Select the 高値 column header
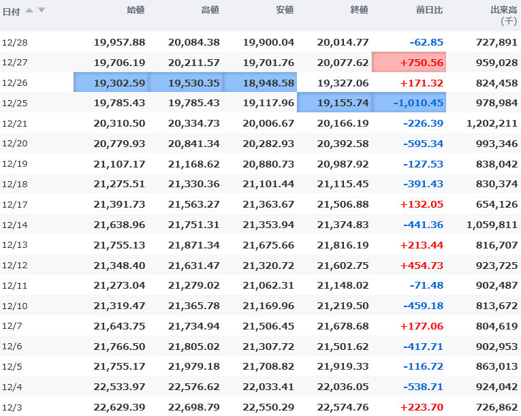 (x=210, y=10)
